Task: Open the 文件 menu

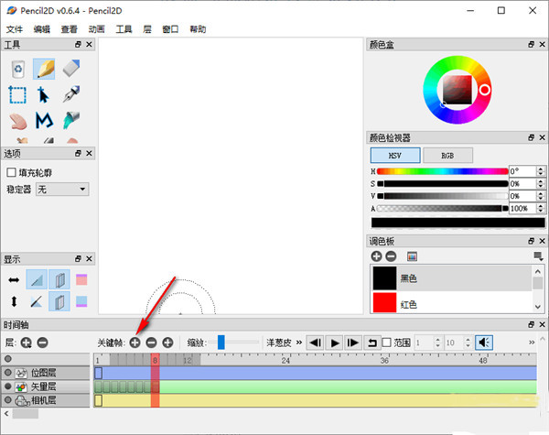Action: coord(14,29)
